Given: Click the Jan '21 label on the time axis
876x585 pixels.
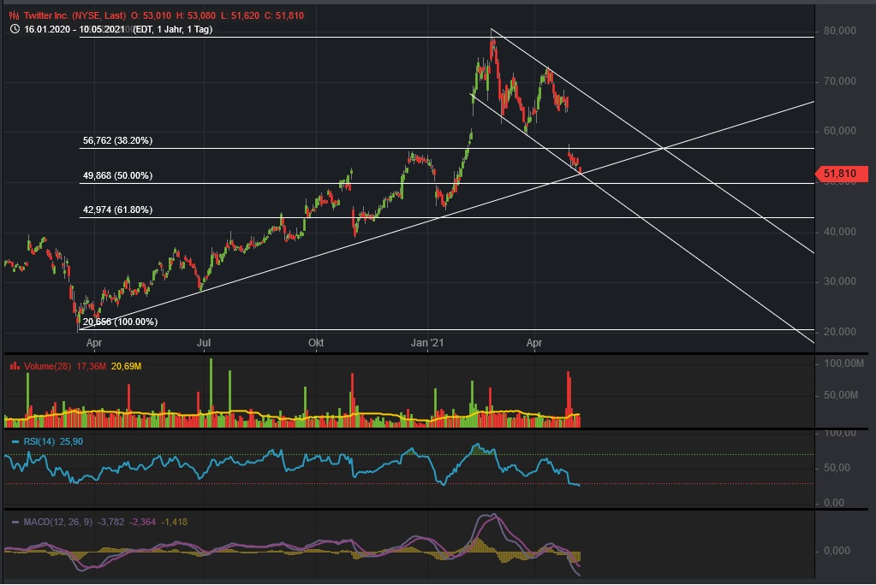Looking at the screenshot, I should pyautogui.click(x=427, y=343).
